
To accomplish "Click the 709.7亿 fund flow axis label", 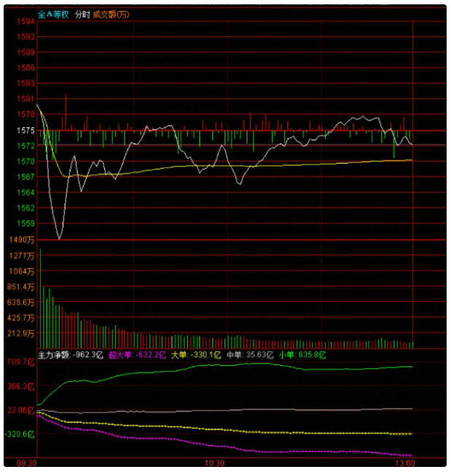I will (20, 361).
